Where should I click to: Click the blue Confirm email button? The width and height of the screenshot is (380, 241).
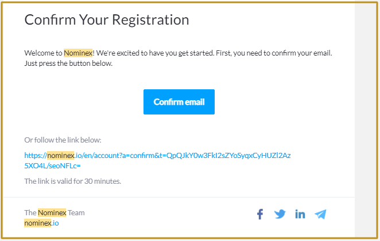[x=179, y=102]
